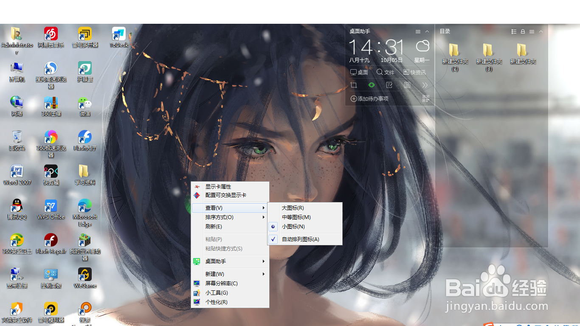
Task: Select the 360极速浏览器 icon
Action: click(x=51, y=144)
